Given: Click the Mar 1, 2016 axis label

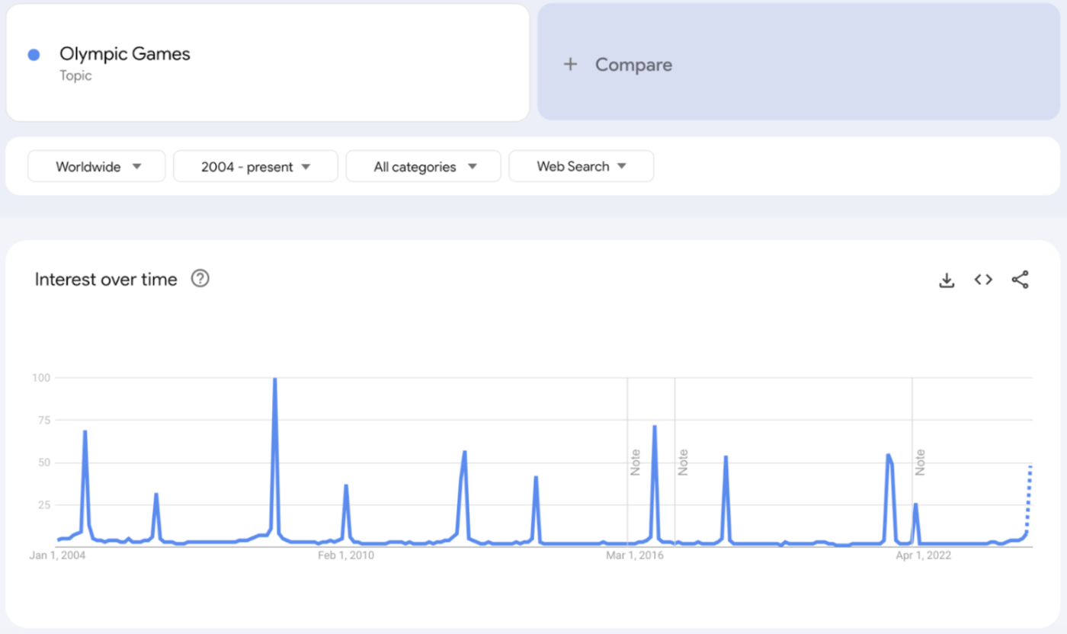Looking at the screenshot, I should tap(635, 556).
